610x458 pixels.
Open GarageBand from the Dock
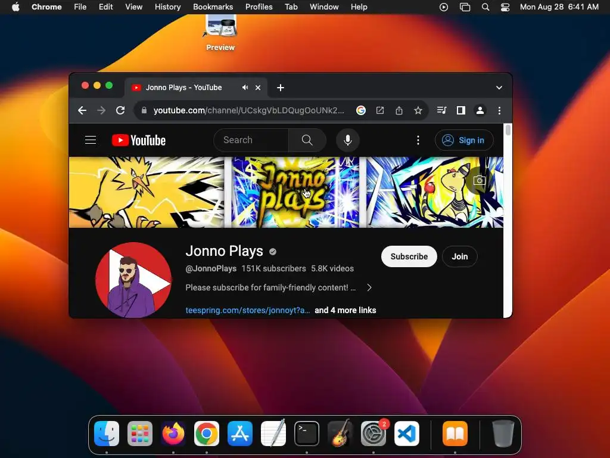[x=340, y=434]
